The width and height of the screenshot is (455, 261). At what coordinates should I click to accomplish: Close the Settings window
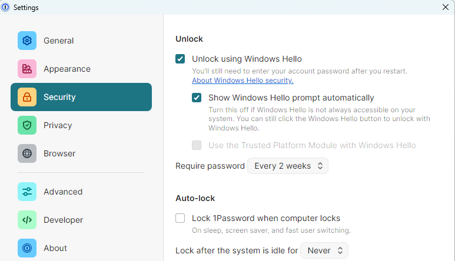tap(446, 7)
